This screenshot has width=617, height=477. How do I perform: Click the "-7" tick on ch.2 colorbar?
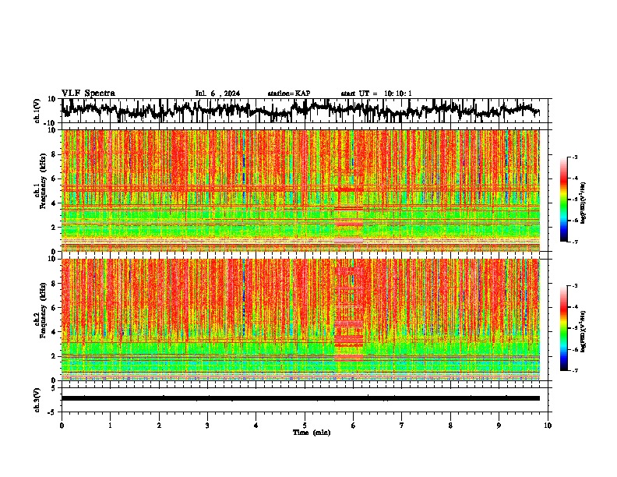click(x=574, y=371)
